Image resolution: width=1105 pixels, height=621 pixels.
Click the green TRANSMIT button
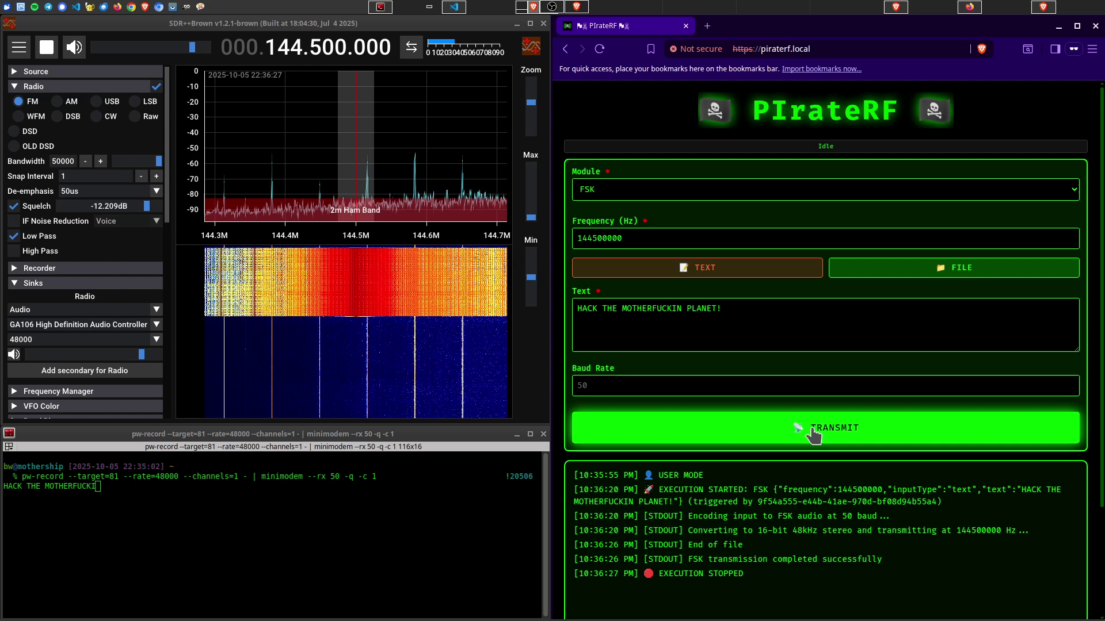pos(825,427)
